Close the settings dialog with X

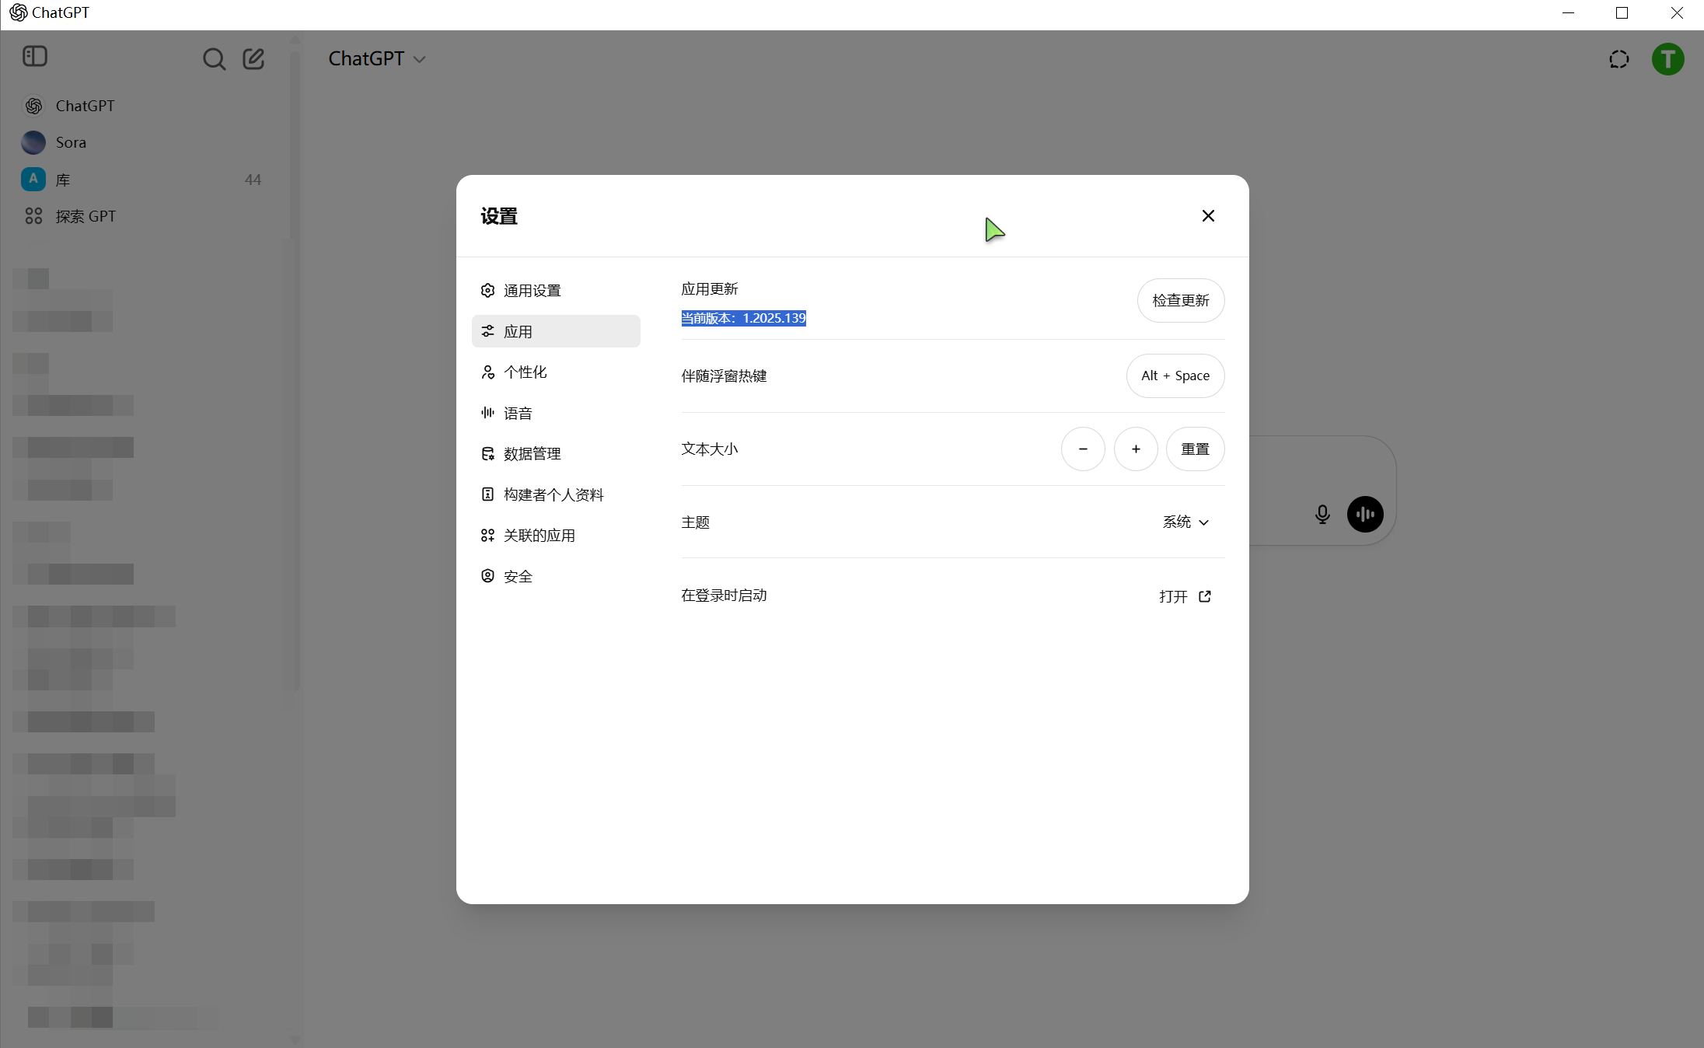[1207, 215]
